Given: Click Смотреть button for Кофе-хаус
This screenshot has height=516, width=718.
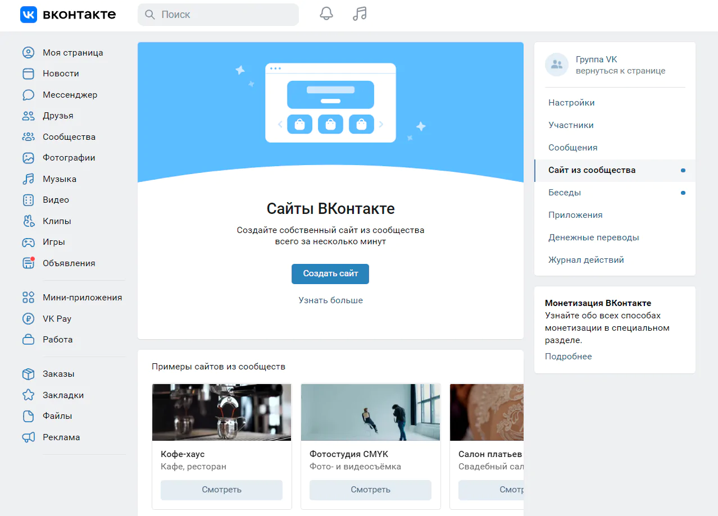Looking at the screenshot, I should 221,490.
